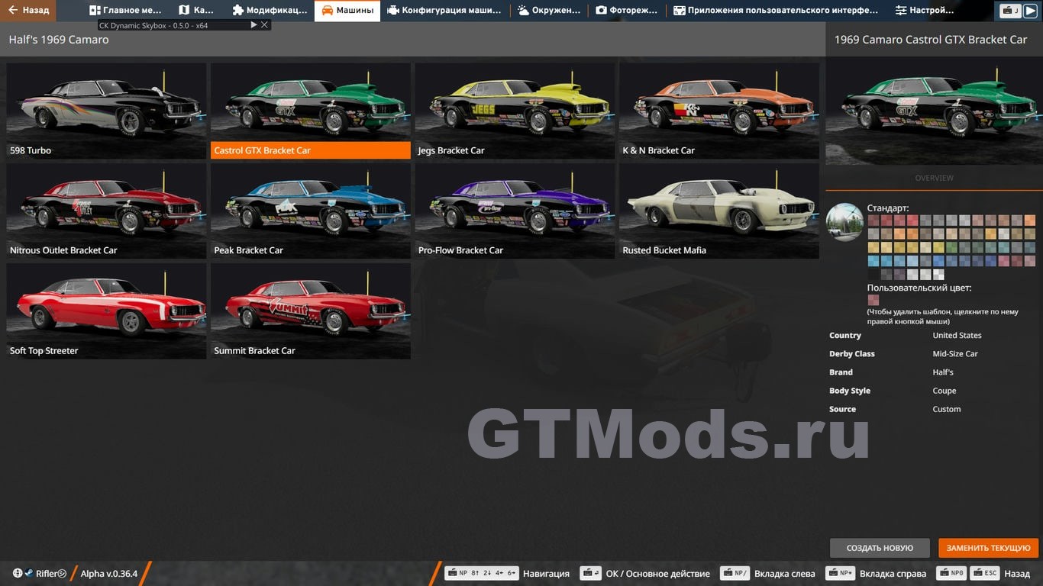The height and width of the screenshot is (586, 1043).
Task: Choose the first yellow swatch in third row
Action: pos(873,247)
